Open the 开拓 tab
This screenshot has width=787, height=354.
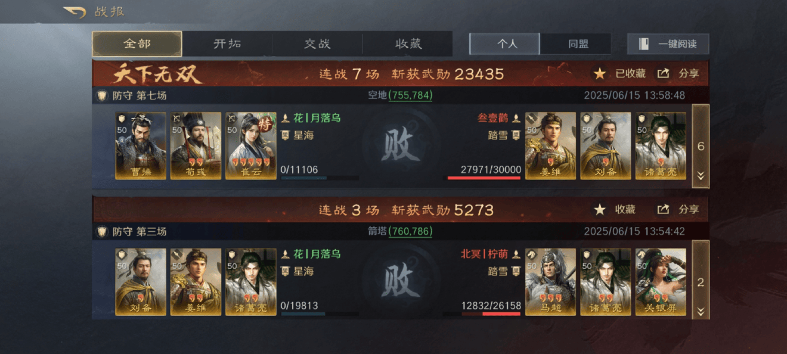227,44
